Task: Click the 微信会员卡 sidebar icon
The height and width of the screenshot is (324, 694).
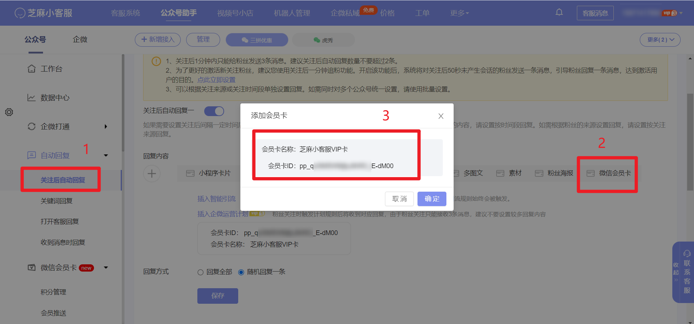Action: click(31, 267)
